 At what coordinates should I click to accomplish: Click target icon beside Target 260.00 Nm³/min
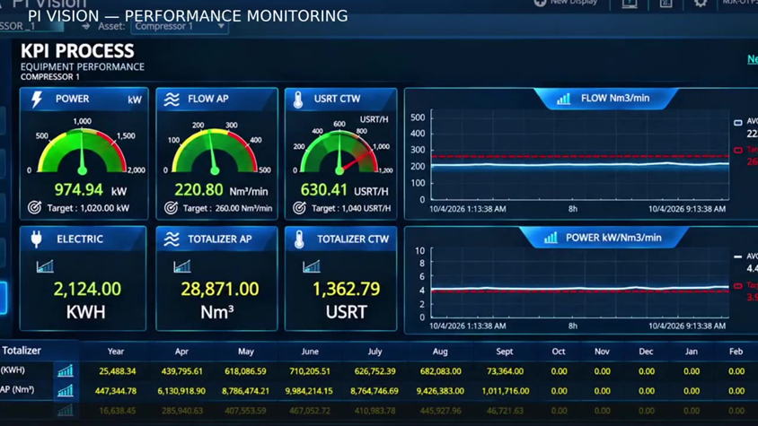[171, 208]
